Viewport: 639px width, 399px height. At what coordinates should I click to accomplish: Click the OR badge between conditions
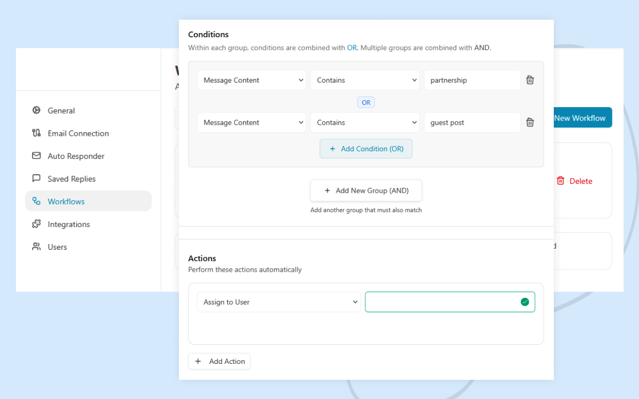click(x=366, y=102)
